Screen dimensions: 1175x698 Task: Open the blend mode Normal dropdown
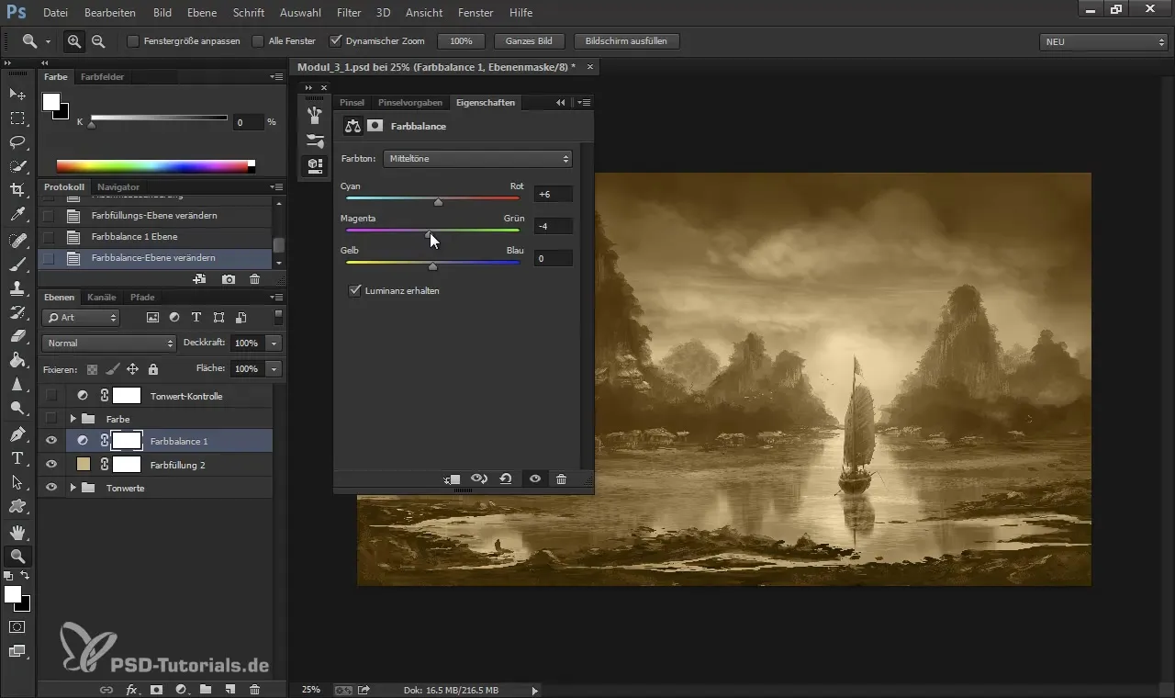click(108, 343)
